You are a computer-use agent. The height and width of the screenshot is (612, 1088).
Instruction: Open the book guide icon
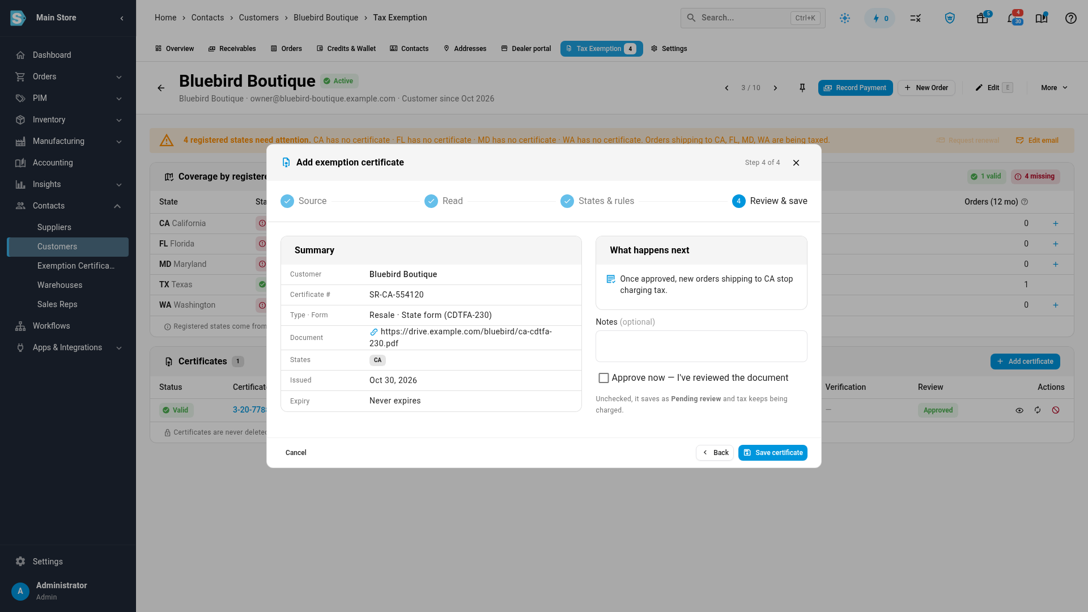(1042, 18)
